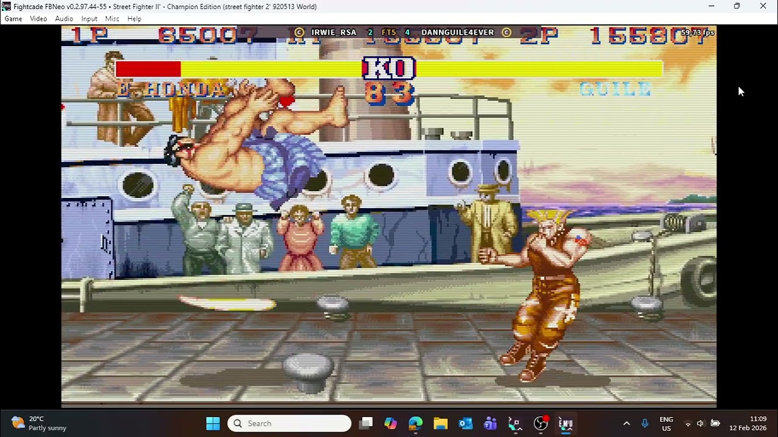Minimize the Fightcade FBNeo window
This screenshot has width=778, height=437.
tap(711, 6)
